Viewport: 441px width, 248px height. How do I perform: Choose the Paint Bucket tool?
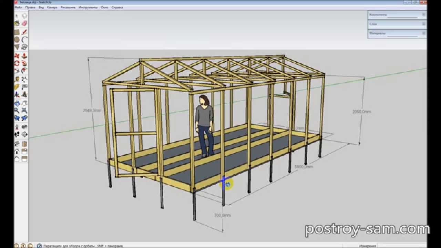[17, 23]
